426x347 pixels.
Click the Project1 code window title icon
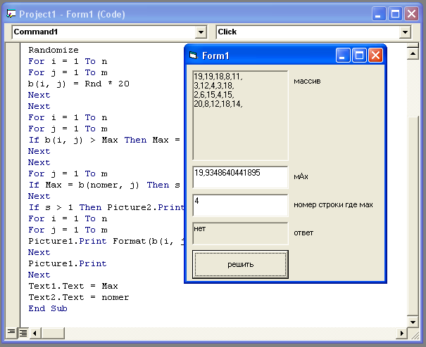tap(11, 14)
